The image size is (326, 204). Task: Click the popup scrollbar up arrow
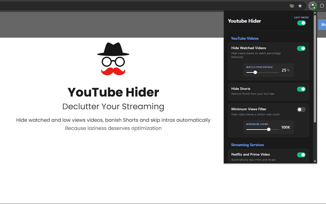point(315,12)
